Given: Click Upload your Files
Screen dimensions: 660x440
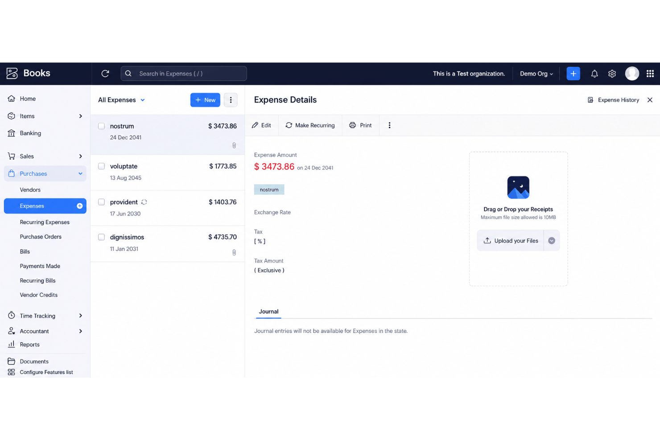Looking at the screenshot, I should pos(511,241).
